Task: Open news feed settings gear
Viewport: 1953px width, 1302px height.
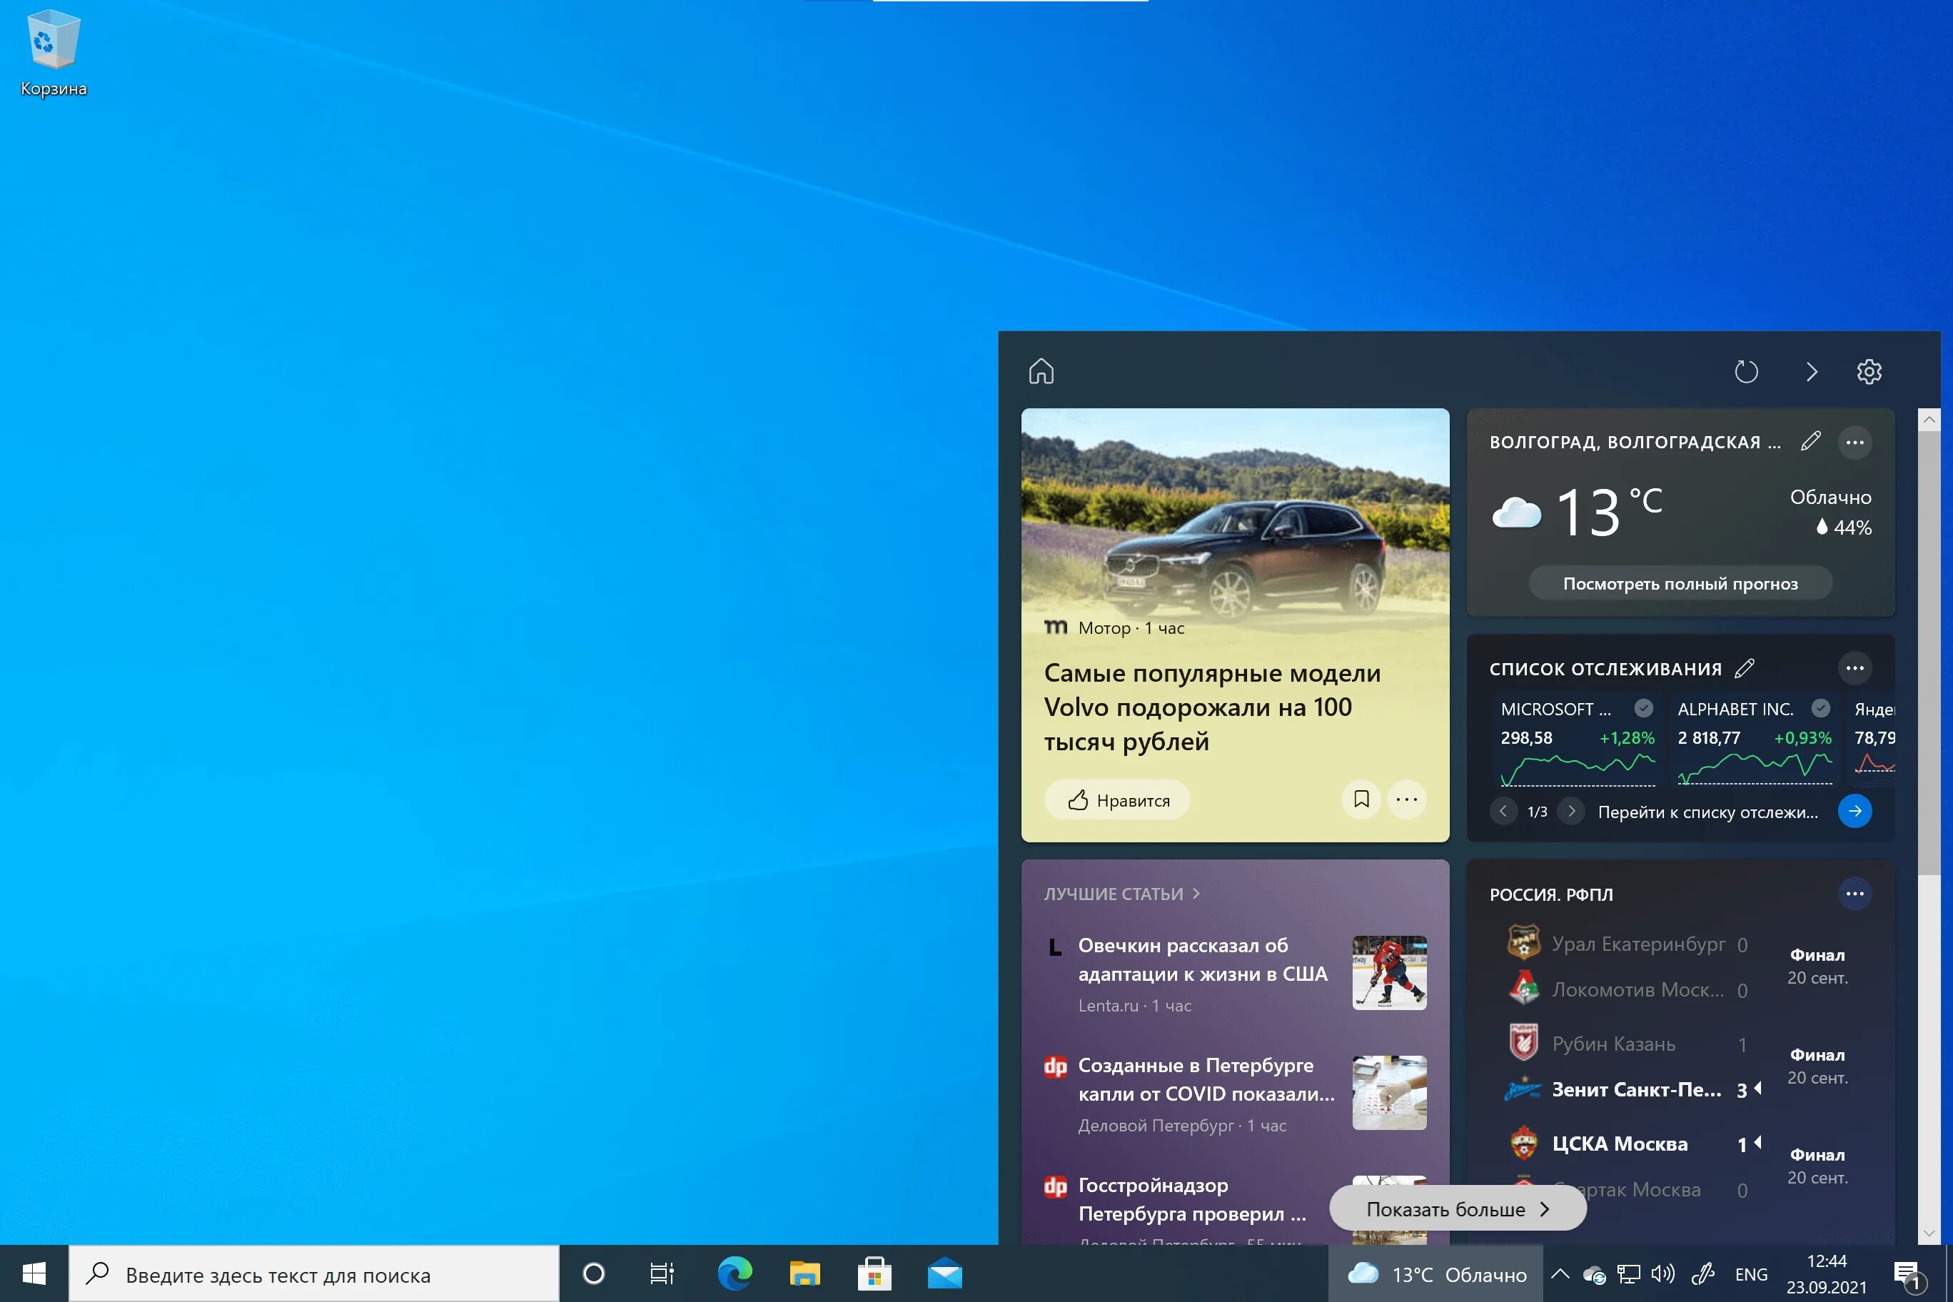Action: [x=1869, y=371]
